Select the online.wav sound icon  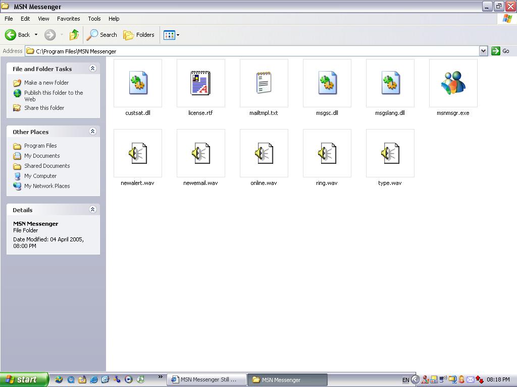264,153
